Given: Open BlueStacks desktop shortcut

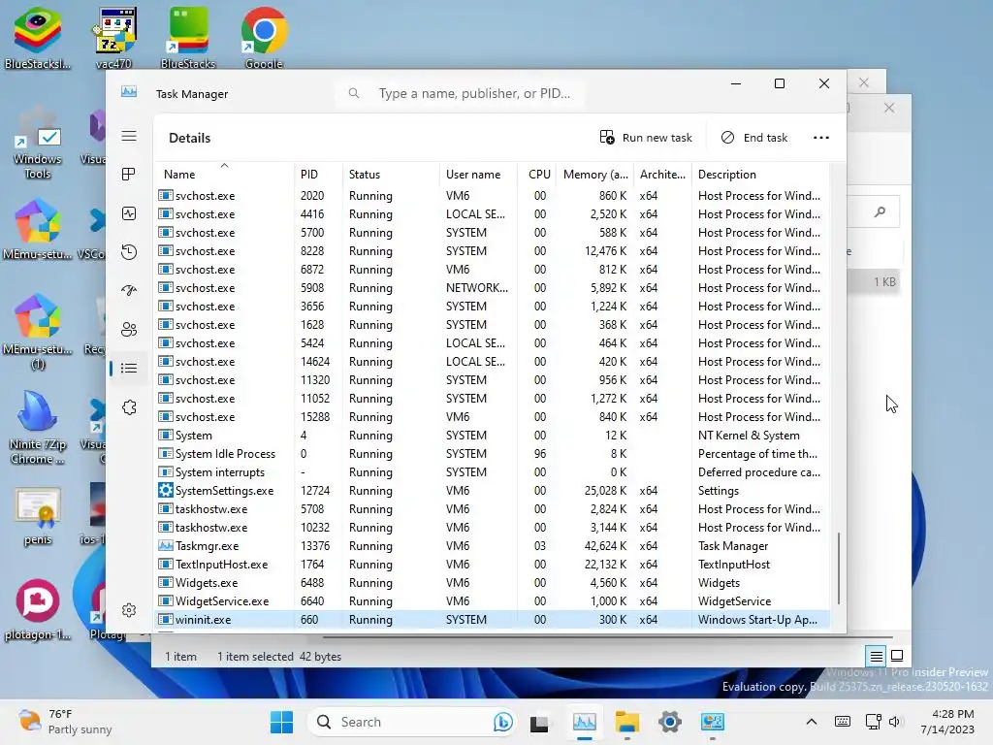Looking at the screenshot, I should pos(188,38).
